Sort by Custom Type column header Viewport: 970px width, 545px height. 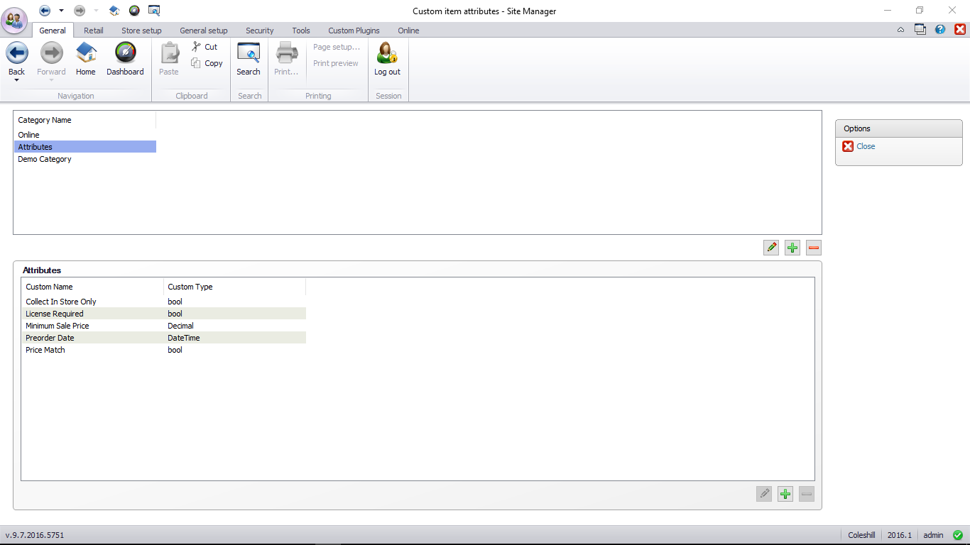click(x=190, y=287)
